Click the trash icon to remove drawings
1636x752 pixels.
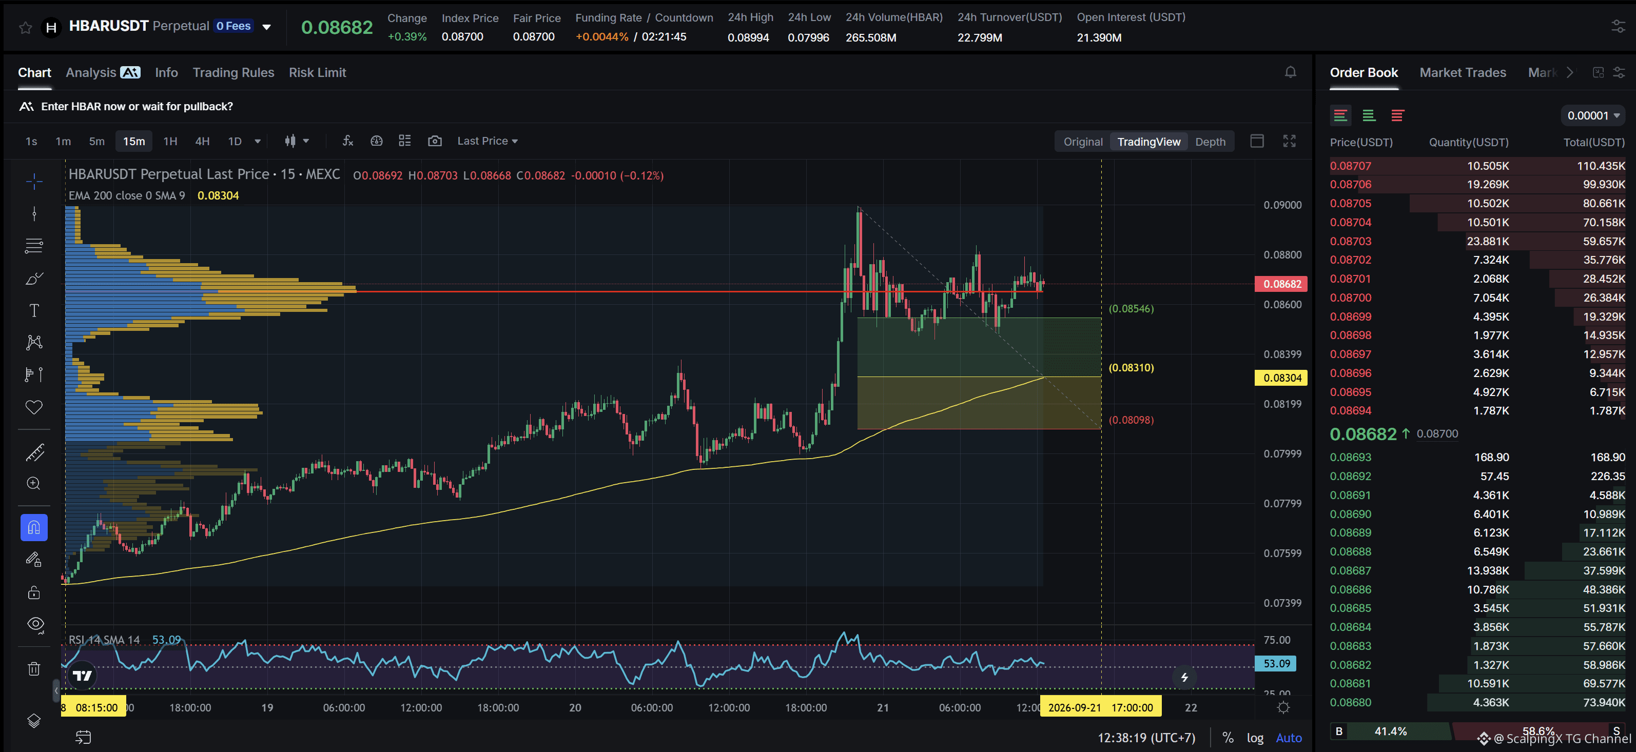click(34, 668)
